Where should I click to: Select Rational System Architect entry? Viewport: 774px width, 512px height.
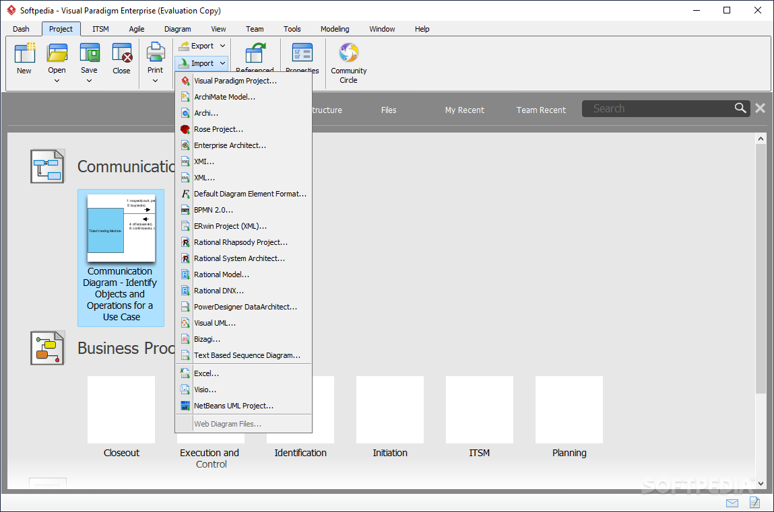(243, 259)
